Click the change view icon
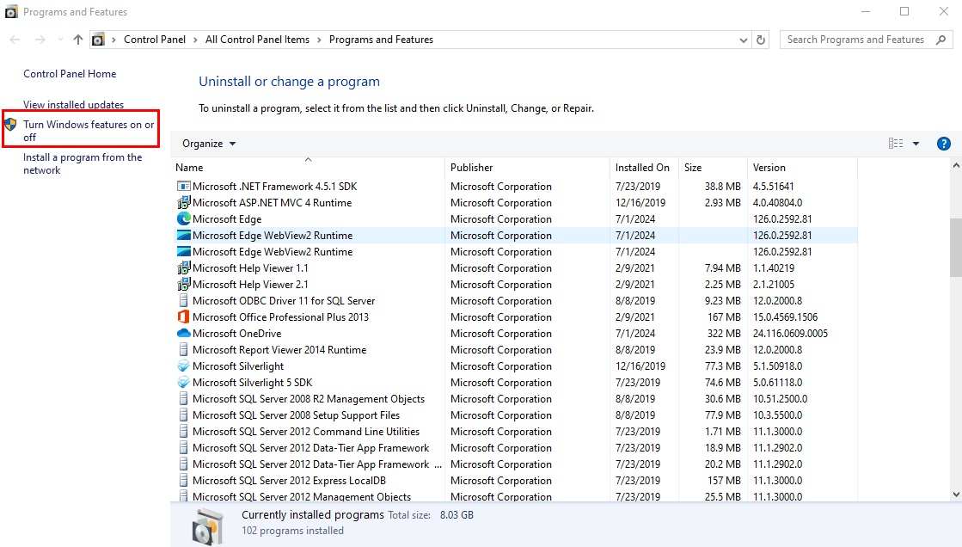Screen dimensions: 962x547 (896, 144)
